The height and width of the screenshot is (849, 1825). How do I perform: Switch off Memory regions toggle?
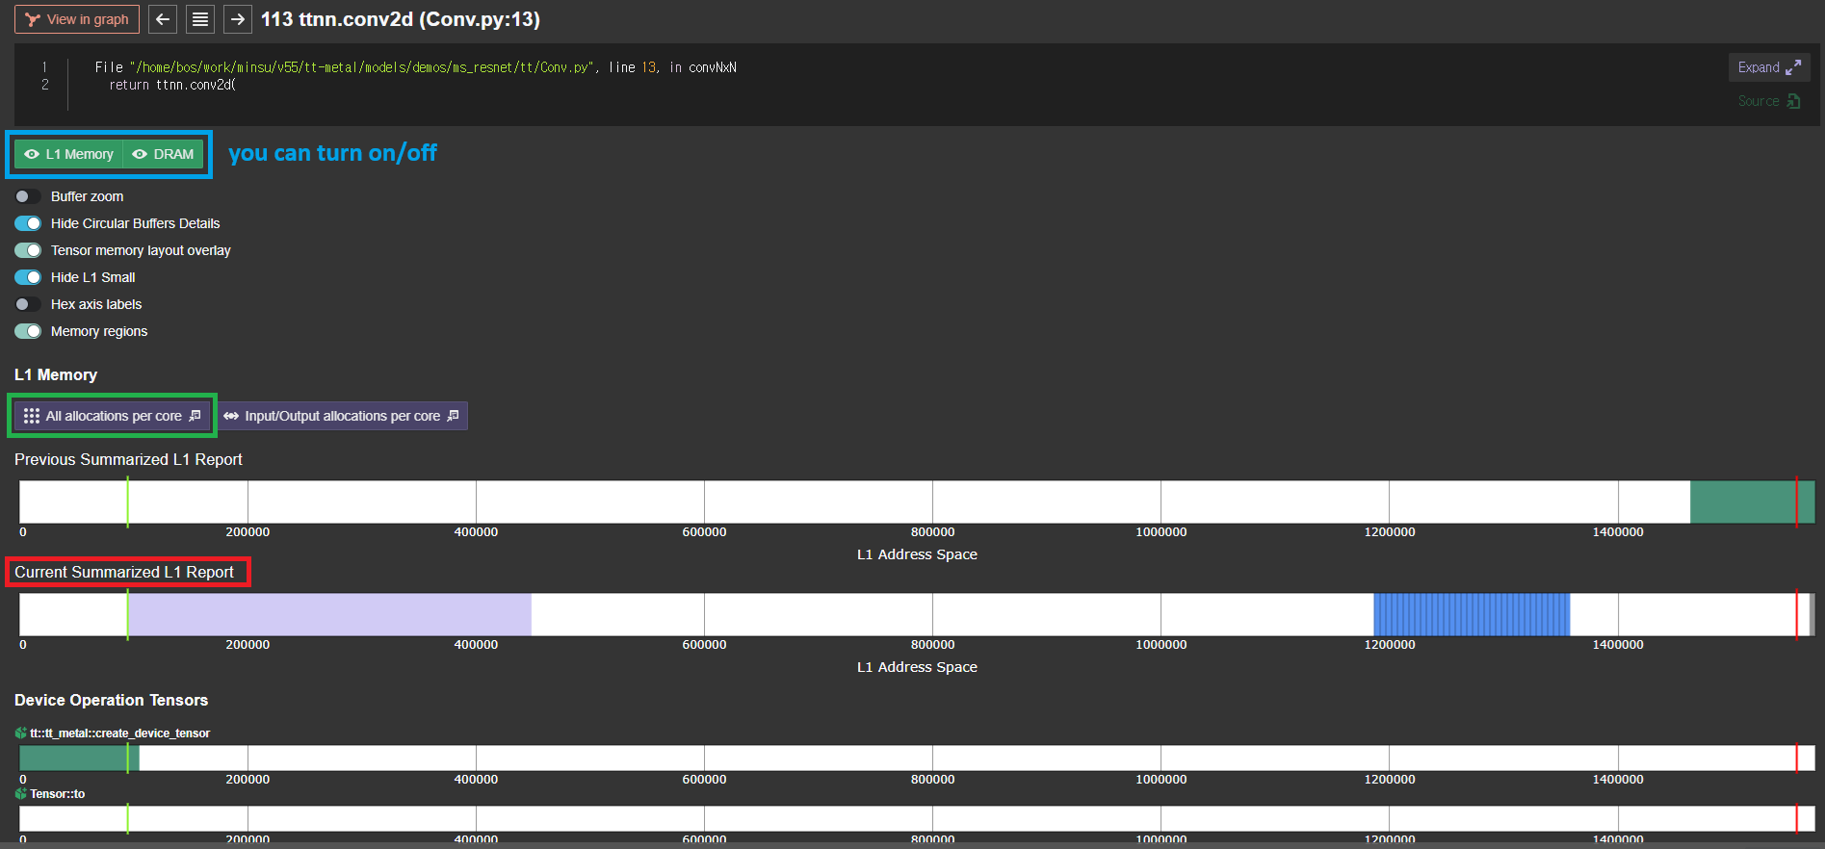point(28,331)
